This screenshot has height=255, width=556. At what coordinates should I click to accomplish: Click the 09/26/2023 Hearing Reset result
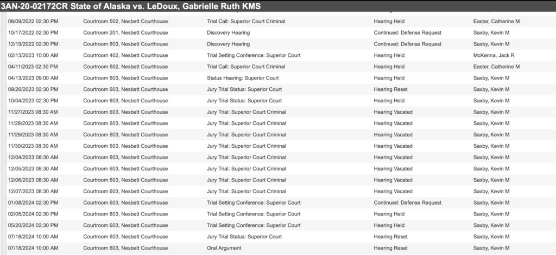pyautogui.click(x=390, y=89)
